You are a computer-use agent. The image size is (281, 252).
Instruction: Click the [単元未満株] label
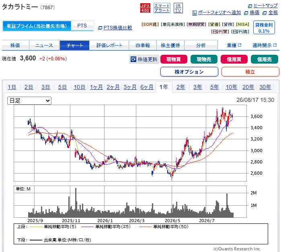pos(173,25)
